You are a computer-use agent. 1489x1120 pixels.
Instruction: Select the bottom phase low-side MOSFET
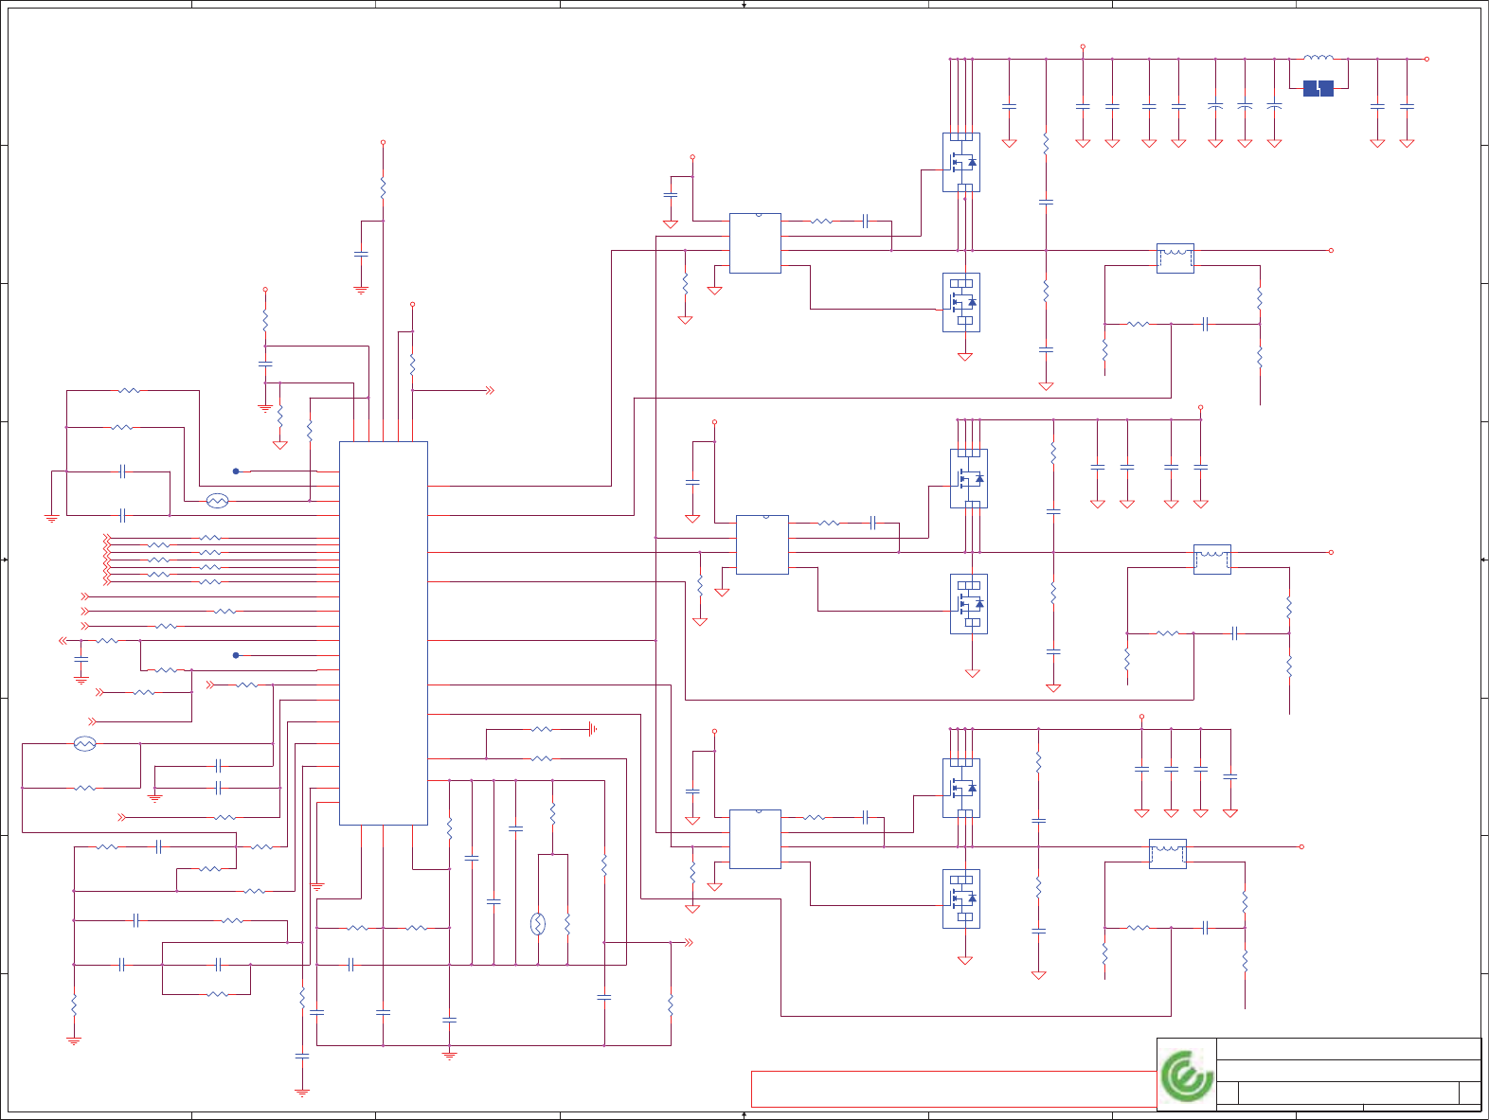click(961, 898)
